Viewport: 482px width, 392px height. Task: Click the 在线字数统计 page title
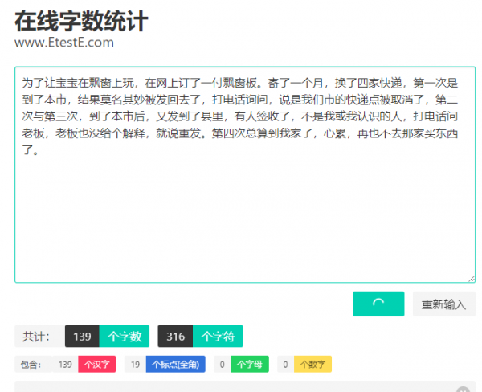tap(81, 21)
